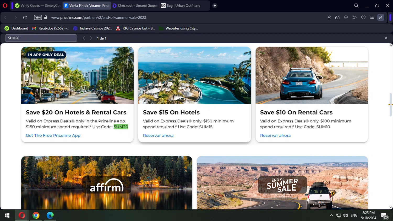393x221 pixels.
Task: Click the Save $15 On Hotels heading
Action: [171, 112]
